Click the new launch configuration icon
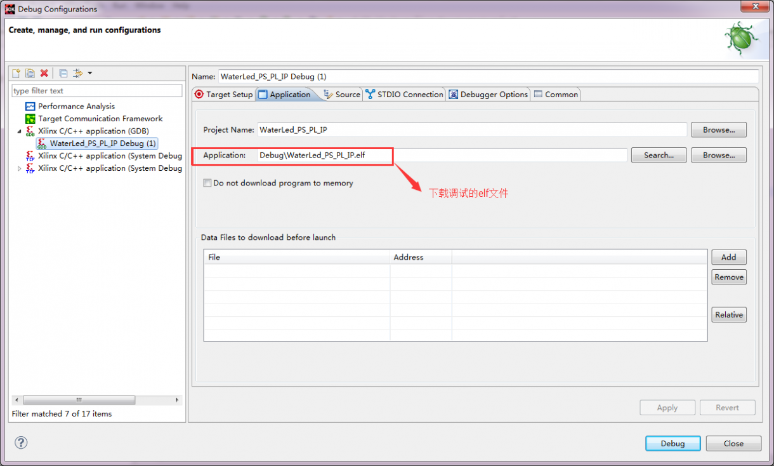The width and height of the screenshot is (774, 466). (16, 73)
